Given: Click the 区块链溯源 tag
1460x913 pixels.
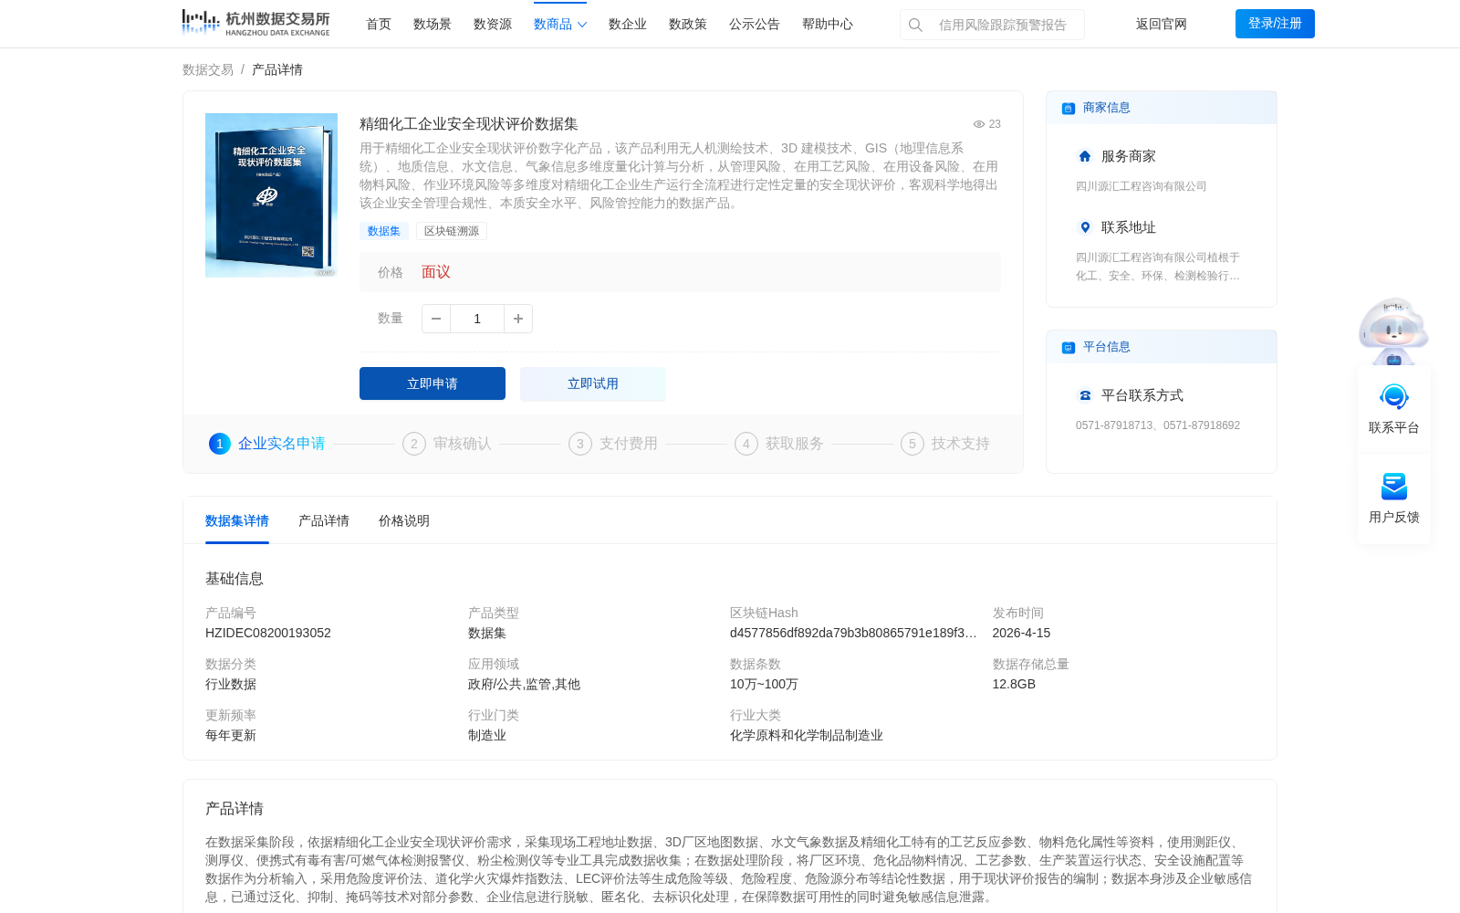Looking at the screenshot, I should coord(452,231).
